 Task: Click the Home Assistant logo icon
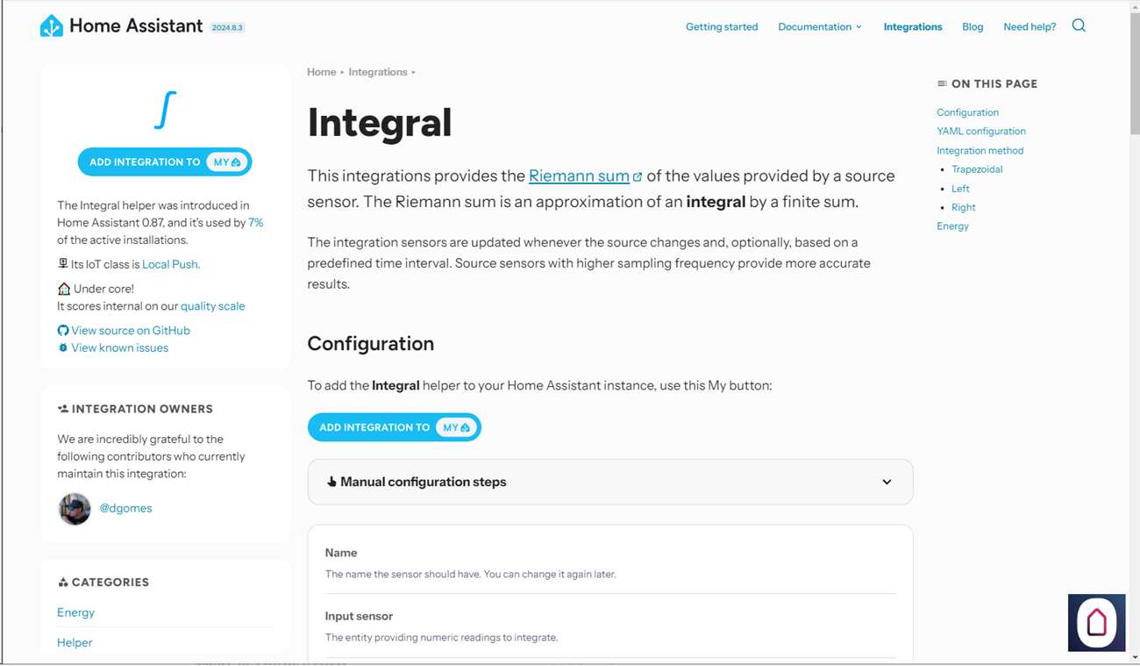pyautogui.click(x=52, y=26)
